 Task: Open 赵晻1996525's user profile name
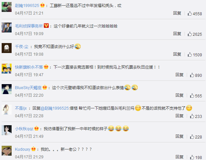(27, 6)
